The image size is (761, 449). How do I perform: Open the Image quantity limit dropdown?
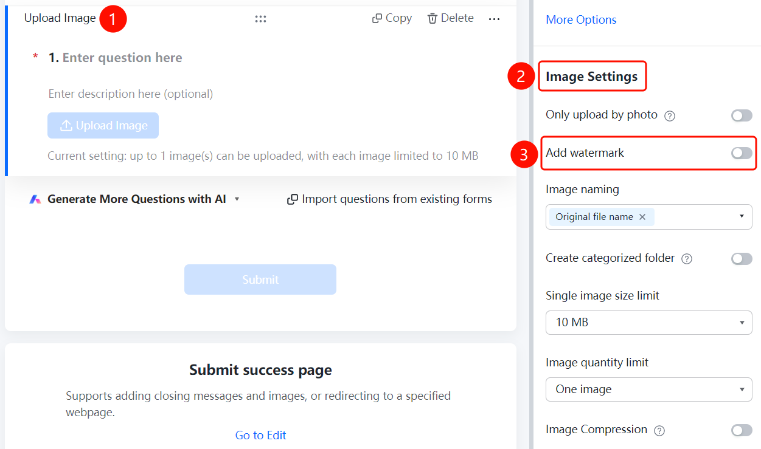649,389
